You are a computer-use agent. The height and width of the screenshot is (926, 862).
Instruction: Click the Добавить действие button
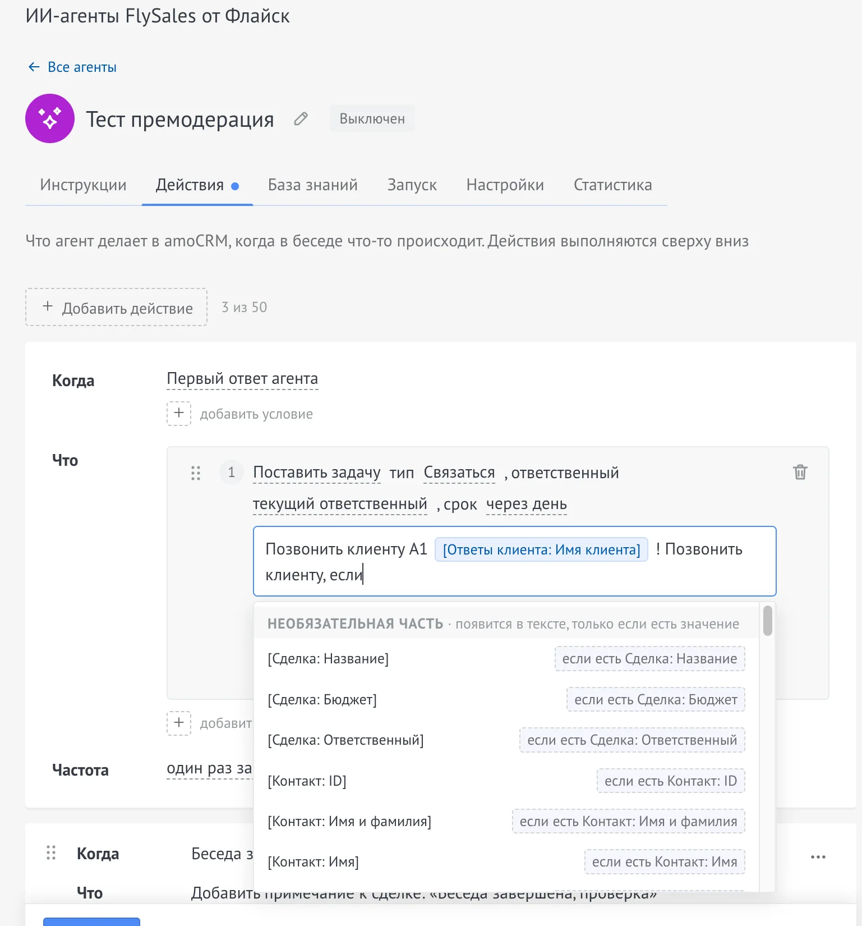click(116, 307)
